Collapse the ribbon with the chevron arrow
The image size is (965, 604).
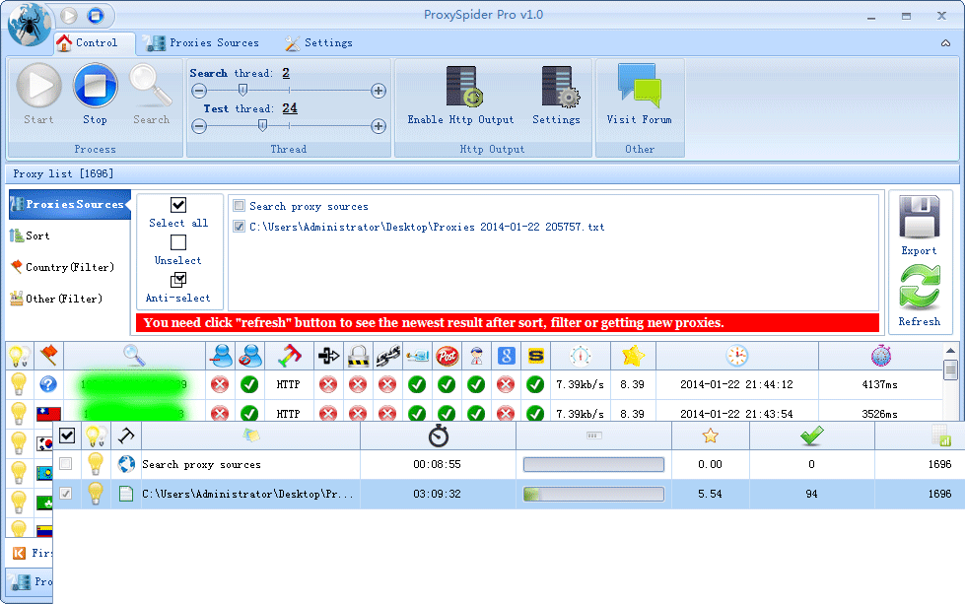(946, 43)
